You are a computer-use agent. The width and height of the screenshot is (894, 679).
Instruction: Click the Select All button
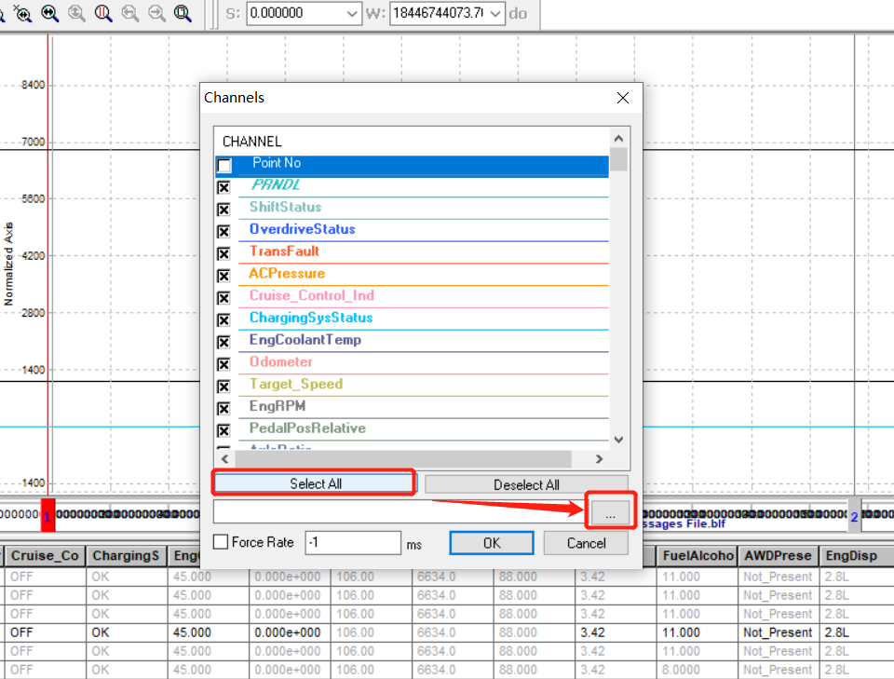coord(314,483)
